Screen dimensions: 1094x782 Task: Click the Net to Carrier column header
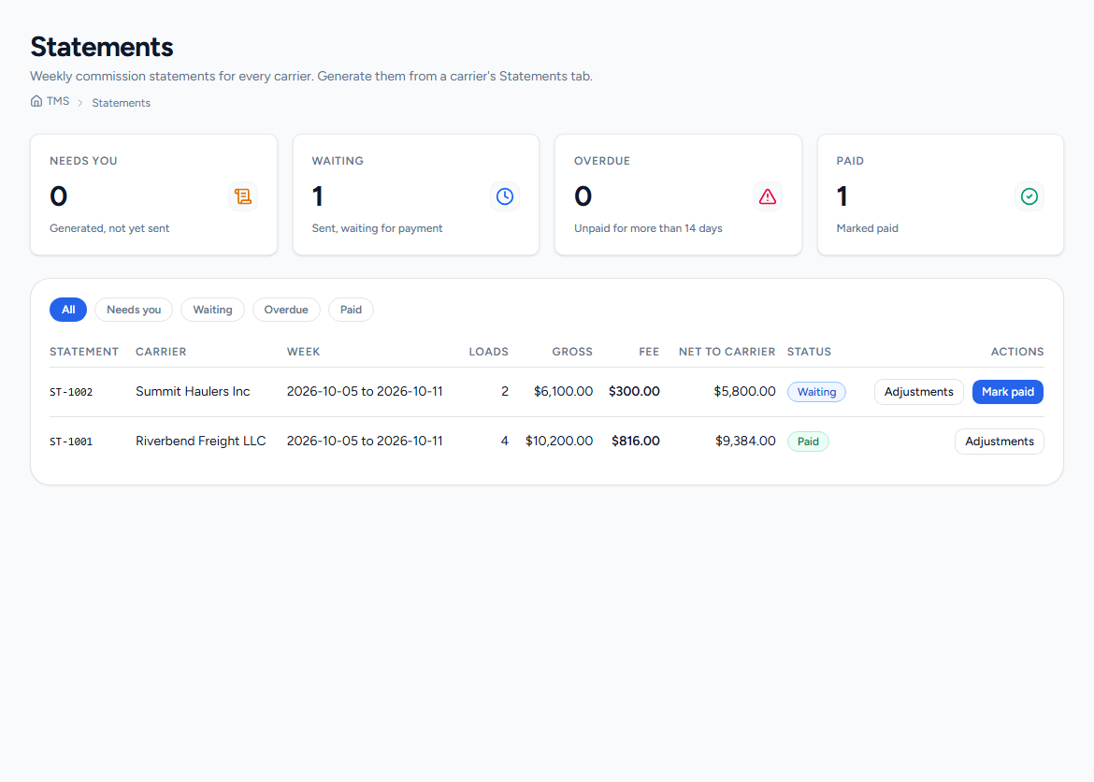(x=727, y=351)
